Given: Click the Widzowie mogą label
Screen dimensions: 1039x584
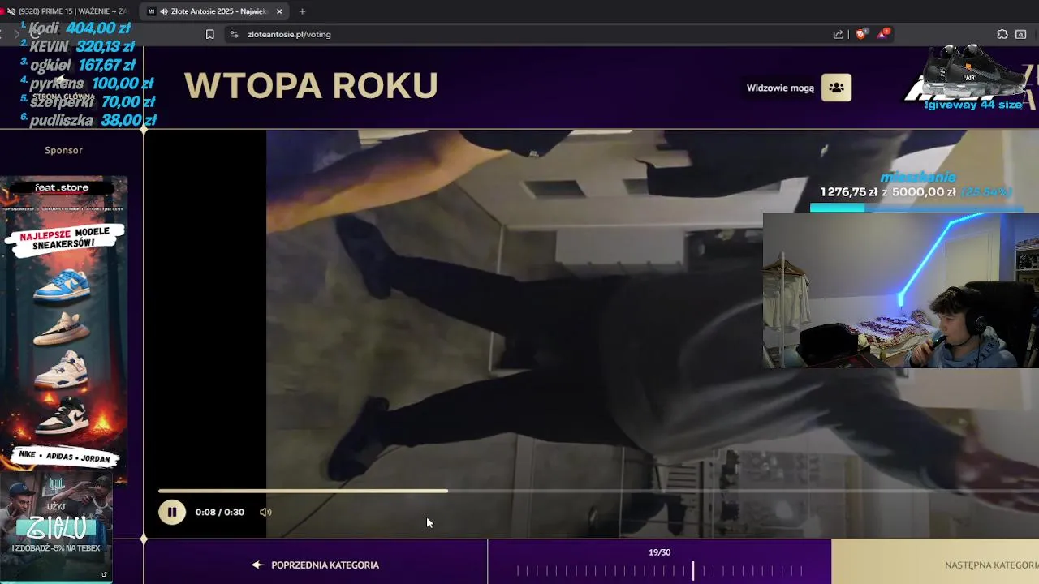Looking at the screenshot, I should 780,88.
